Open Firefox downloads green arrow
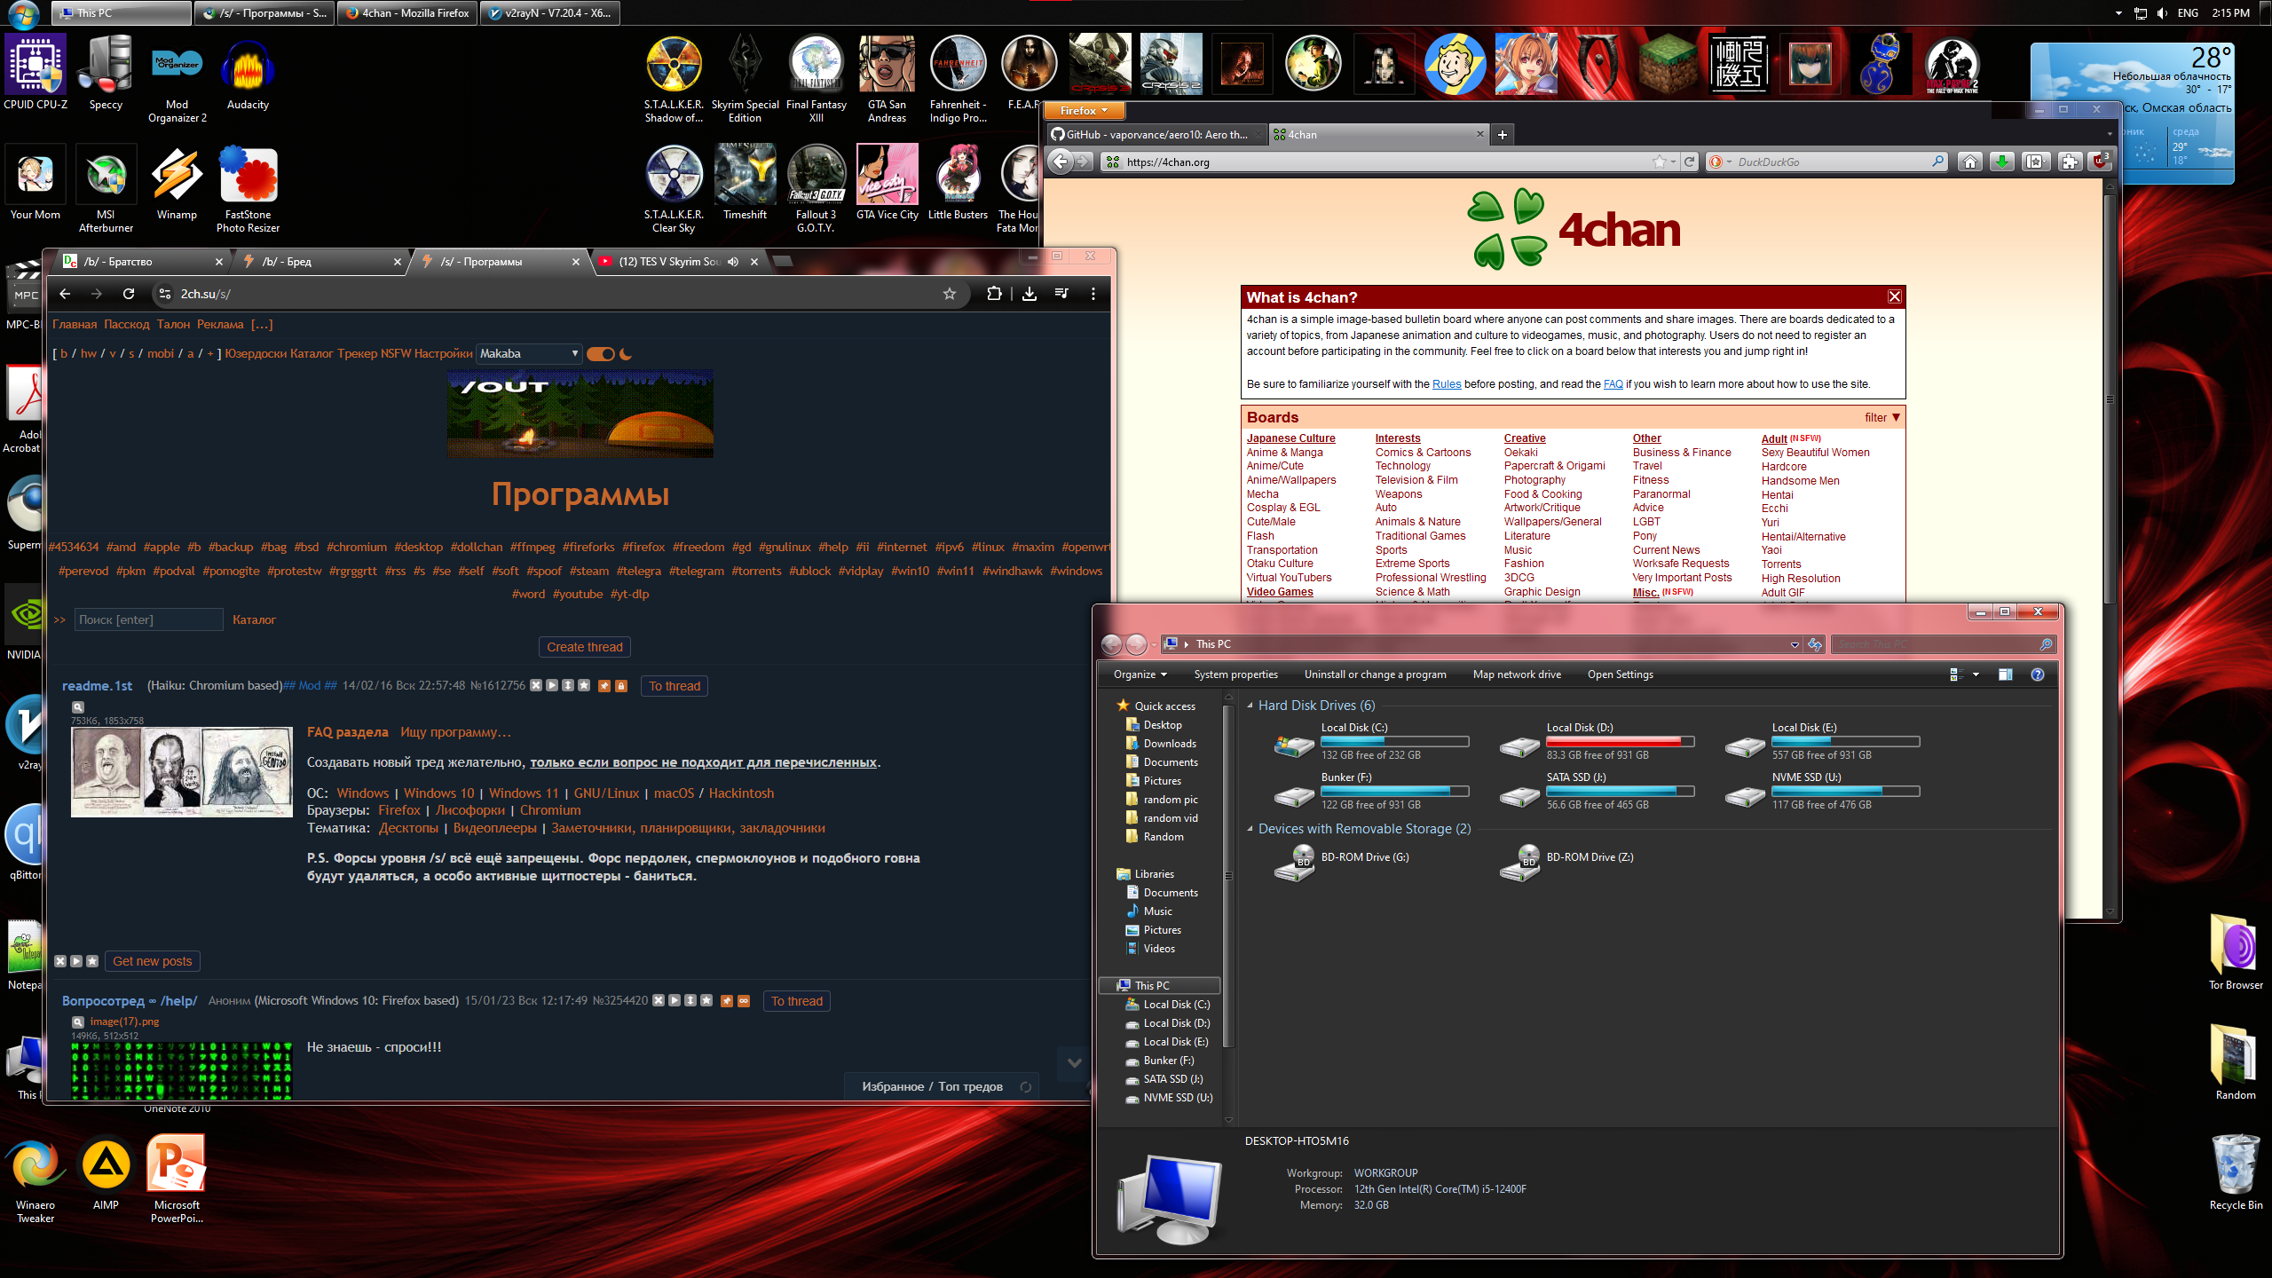 click(2002, 162)
